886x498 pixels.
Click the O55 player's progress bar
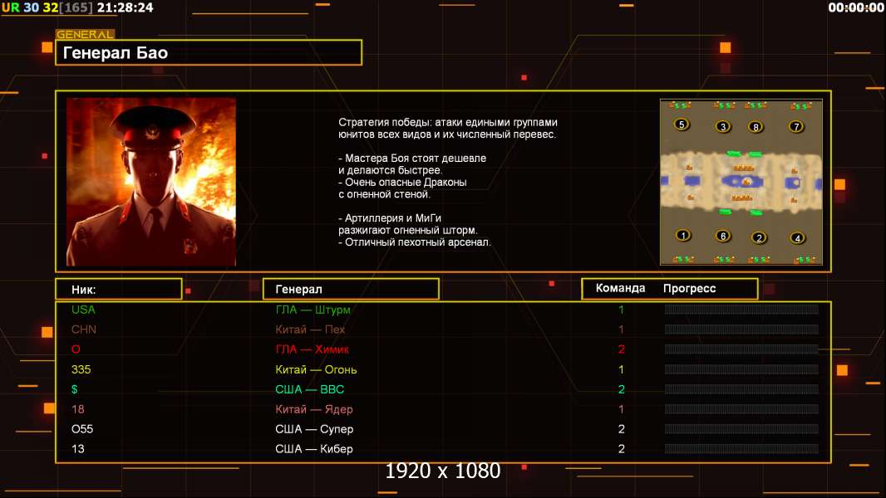(741, 428)
